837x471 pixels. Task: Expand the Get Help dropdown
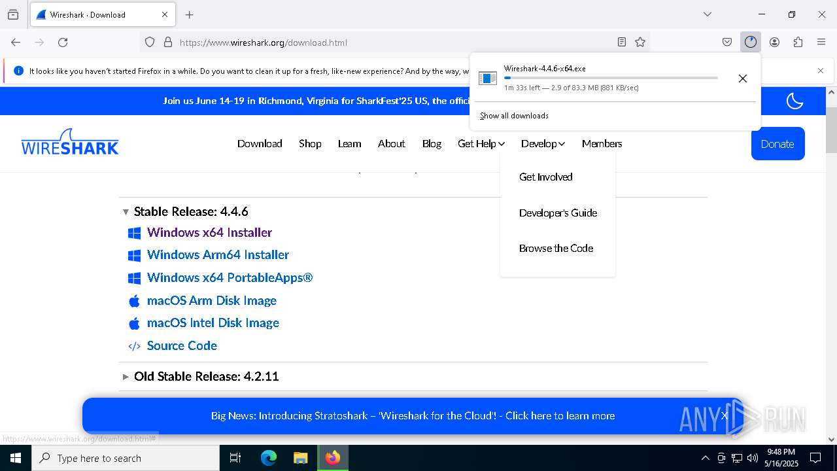(481, 143)
